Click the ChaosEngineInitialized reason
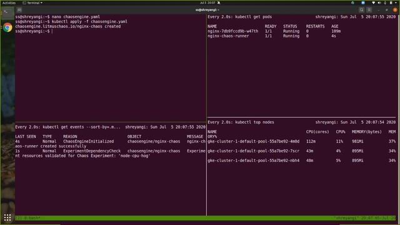The image size is (400, 225). [88, 141]
